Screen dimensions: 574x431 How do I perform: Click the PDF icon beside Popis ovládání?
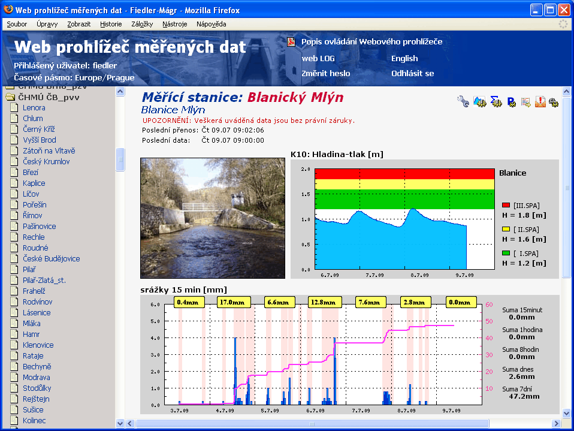tap(291, 42)
